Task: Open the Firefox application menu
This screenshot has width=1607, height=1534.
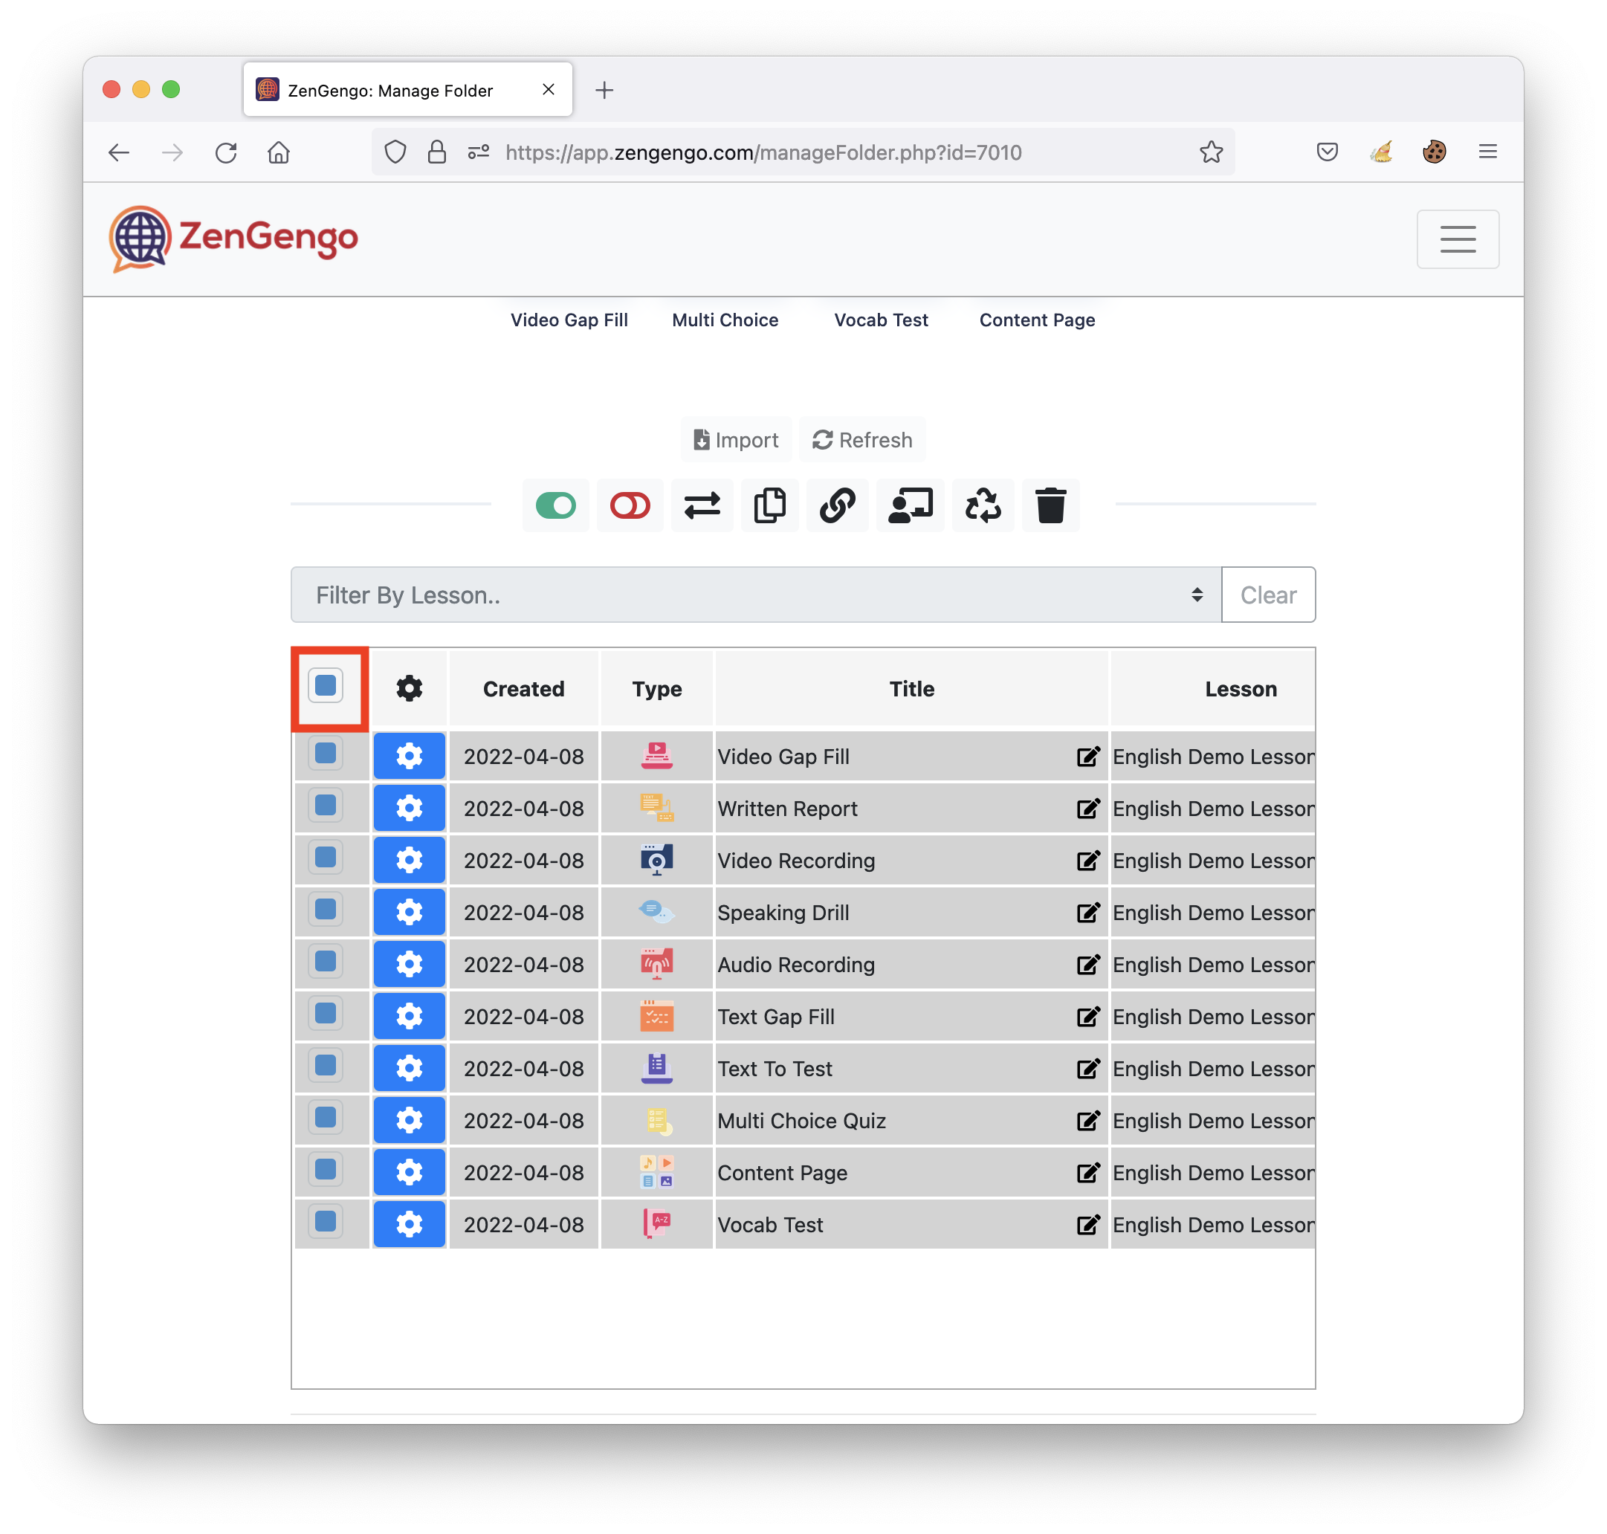Action: (1487, 152)
